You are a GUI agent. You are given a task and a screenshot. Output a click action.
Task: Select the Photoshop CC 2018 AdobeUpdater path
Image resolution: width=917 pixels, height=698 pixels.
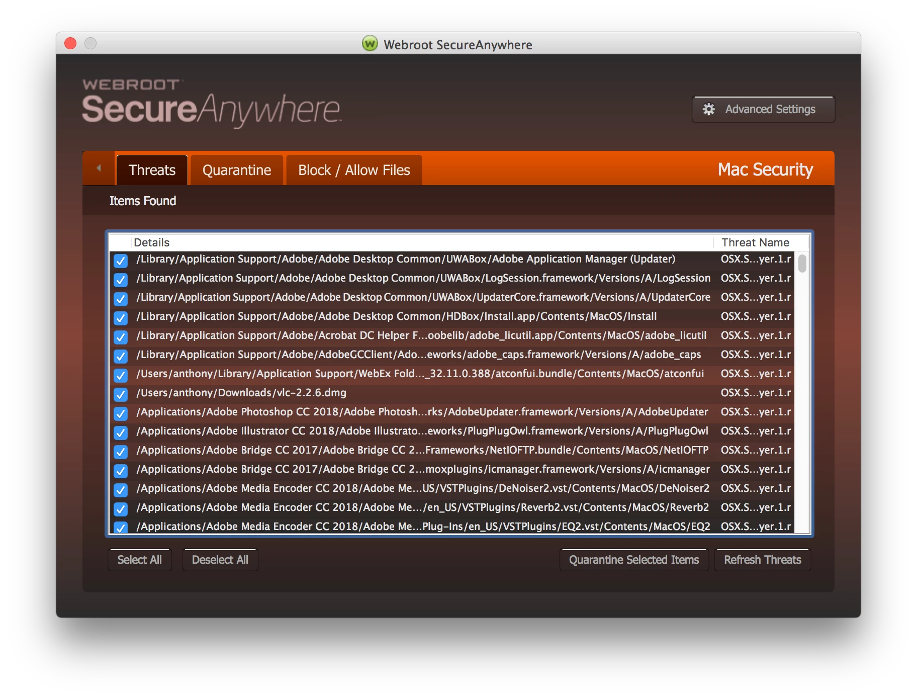pos(422,411)
